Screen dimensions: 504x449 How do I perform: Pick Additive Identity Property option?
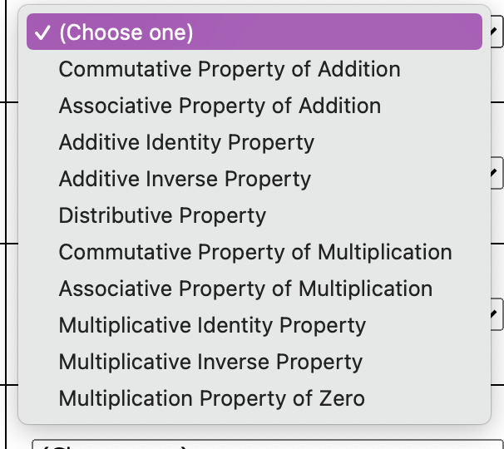(254, 142)
